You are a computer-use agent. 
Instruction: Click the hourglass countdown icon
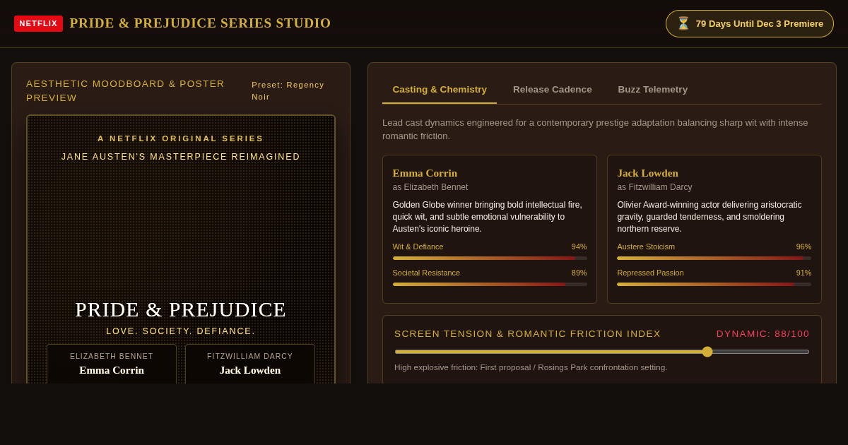coord(683,23)
